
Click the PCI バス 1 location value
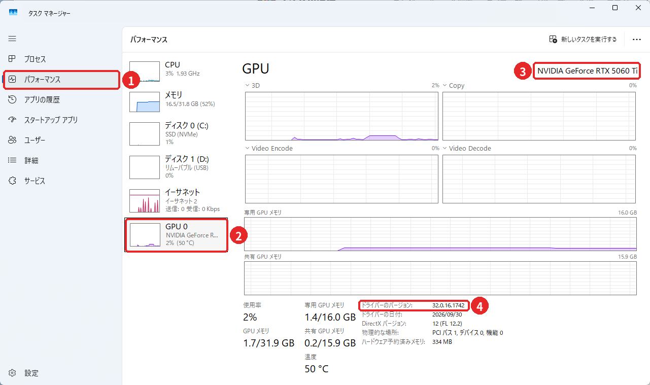[x=468, y=333]
